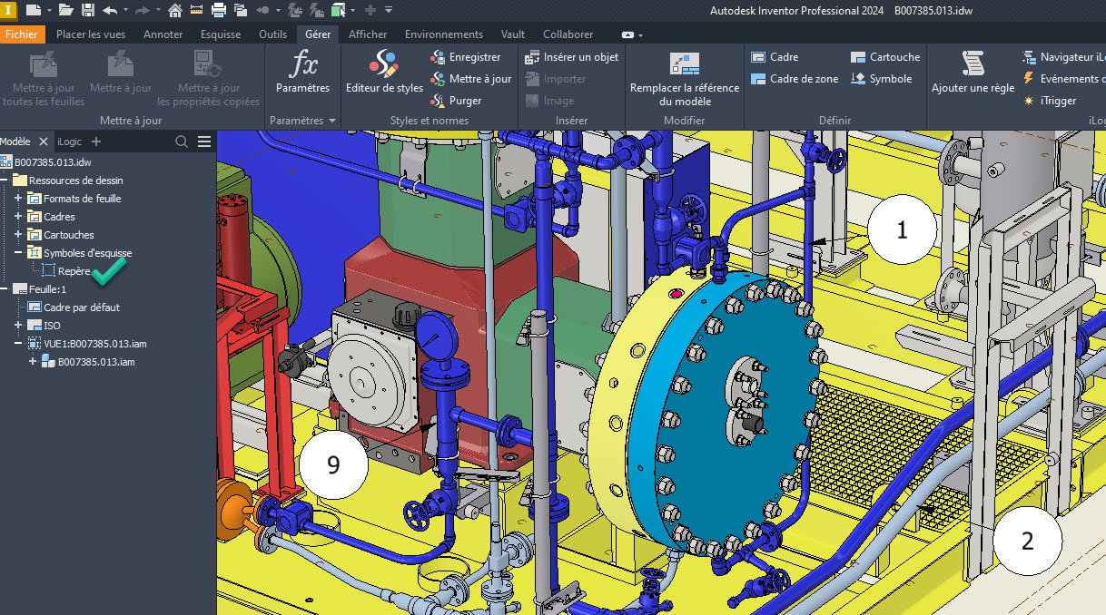Launch the Editeur de styles

click(x=384, y=73)
